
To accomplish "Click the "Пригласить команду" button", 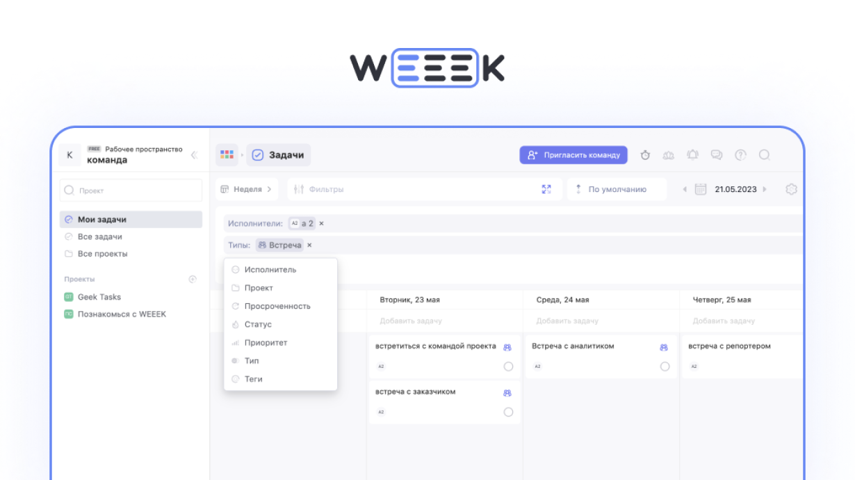I will [573, 155].
